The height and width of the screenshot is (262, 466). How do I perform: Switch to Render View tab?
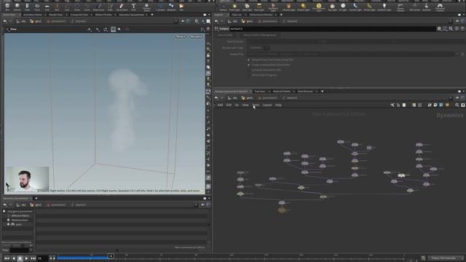tap(56, 15)
